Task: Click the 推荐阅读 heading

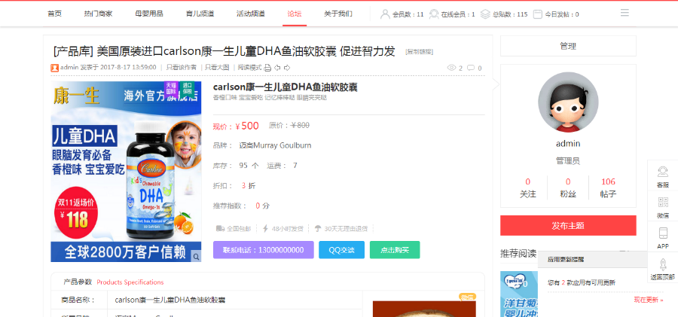Action: point(518,253)
